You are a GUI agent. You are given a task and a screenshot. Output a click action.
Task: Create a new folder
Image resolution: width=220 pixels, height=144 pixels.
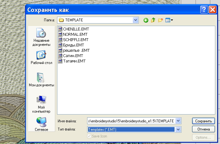160,20
